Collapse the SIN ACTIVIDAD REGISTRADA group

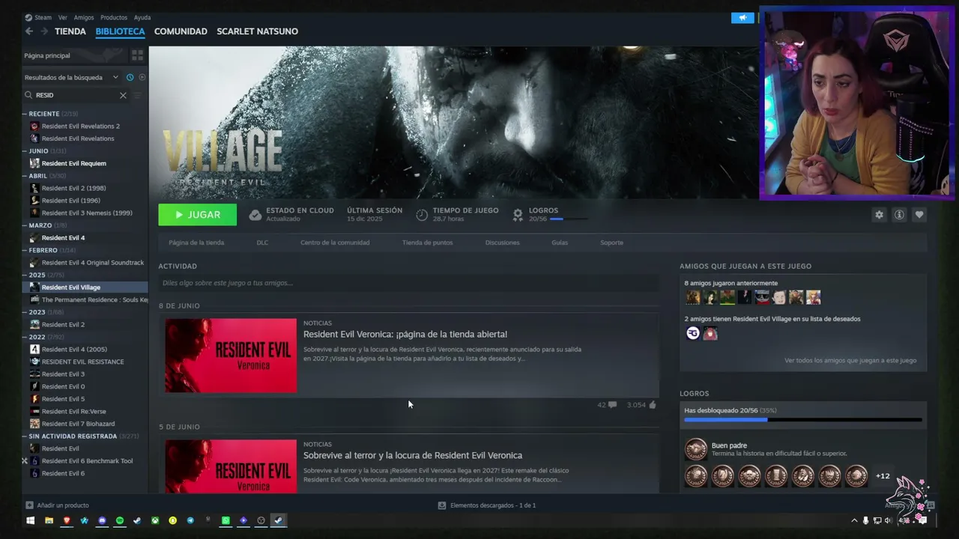(25, 436)
